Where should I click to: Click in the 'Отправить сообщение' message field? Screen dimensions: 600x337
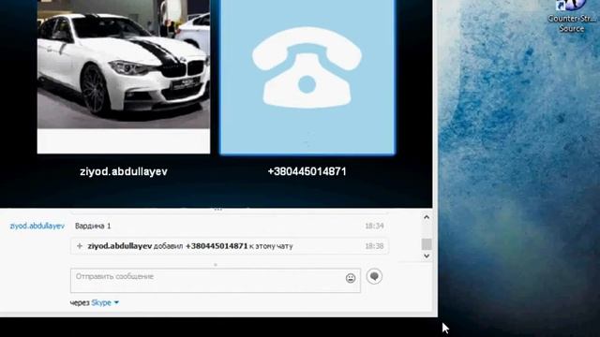tap(216, 281)
